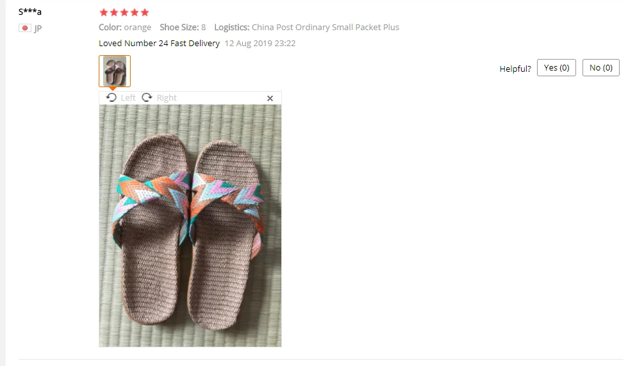This screenshot has height=366, width=628.
Task: Close the enlarged review photo with the X
Action: click(x=270, y=98)
